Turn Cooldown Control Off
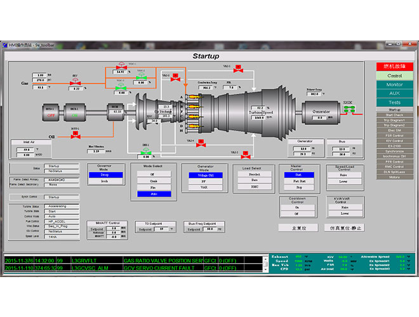The width and height of the screenshot is (419, 317). point(298,214)
